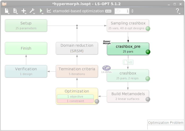The height and width of the screenshot is (131, 185).
Task: Click the LS-DYNA globe logo
Action: point(107,69)
